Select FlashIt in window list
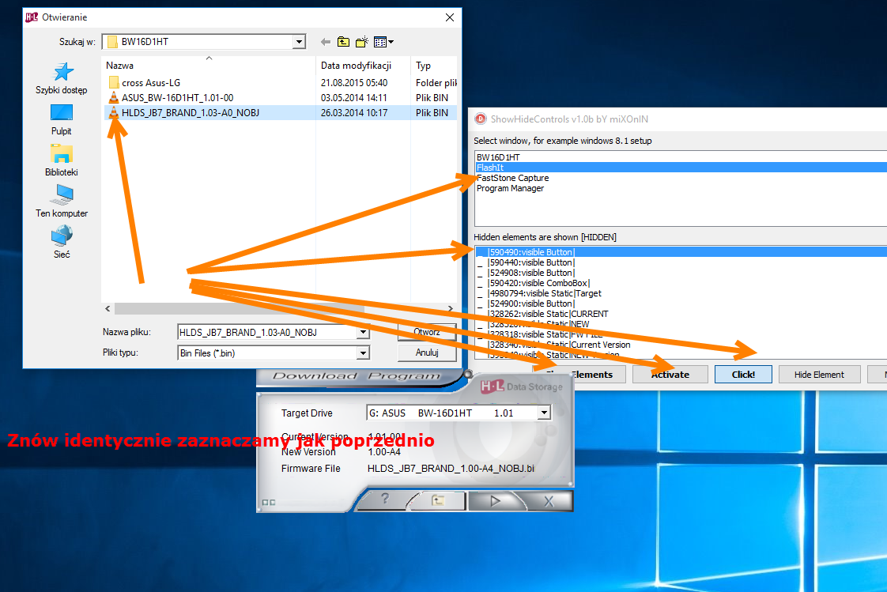Viewport: 887px width, 592px height. point(681,168)
